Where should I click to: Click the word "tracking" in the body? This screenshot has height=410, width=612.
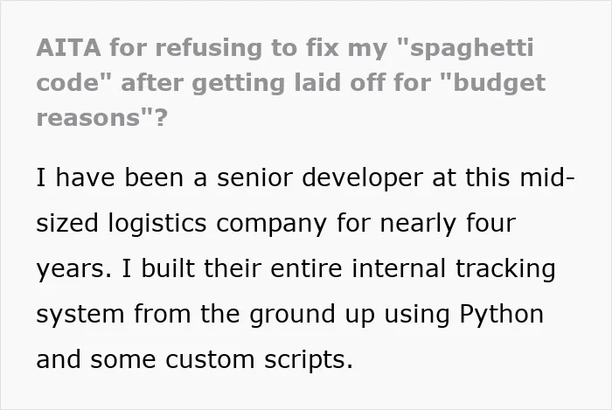(x=505, y=269)
